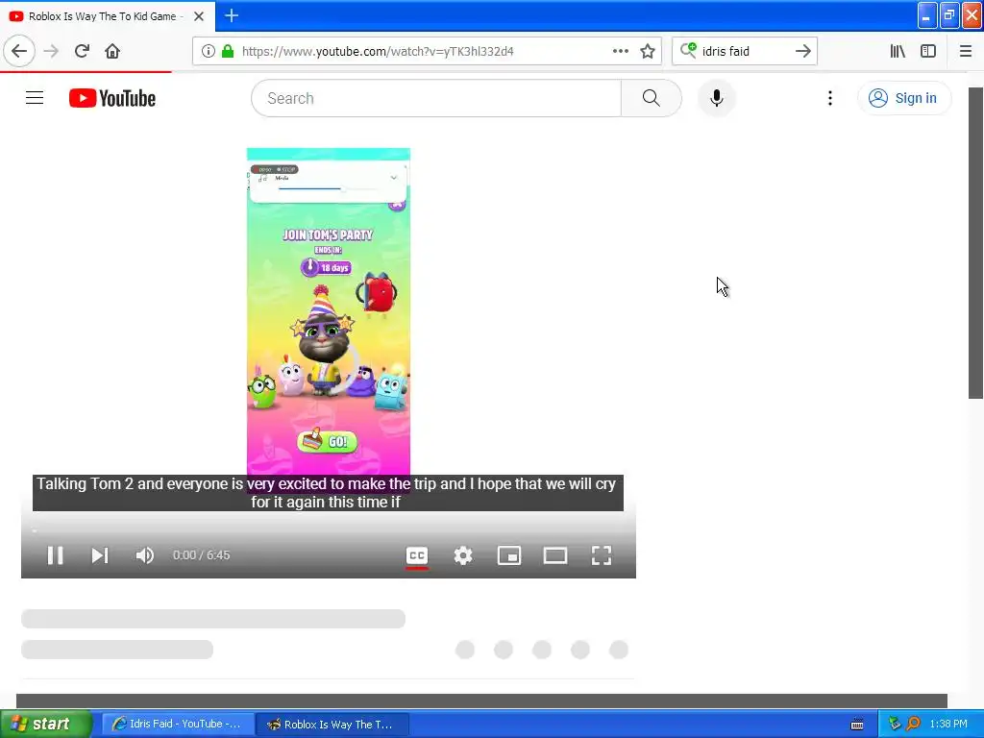Skip to the next video
984x738 pixels.
click(x=100, y=555)
